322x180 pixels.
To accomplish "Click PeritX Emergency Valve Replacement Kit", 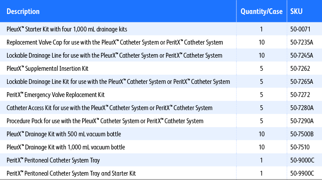I will point(55,95).
